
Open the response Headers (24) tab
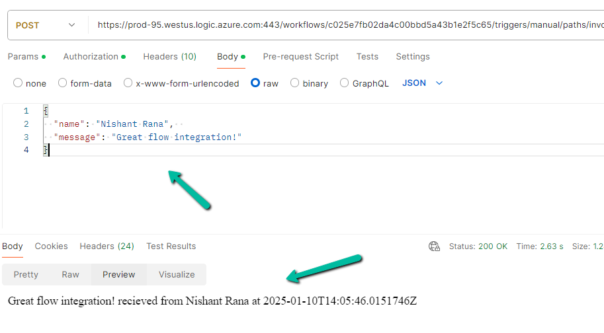click(107, 246)
